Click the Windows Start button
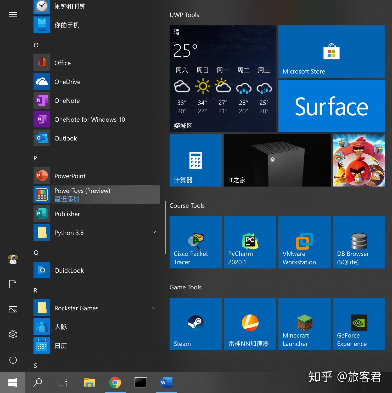Image resolution: width=392 pixels, height=393 pixels. pos(13,383)
